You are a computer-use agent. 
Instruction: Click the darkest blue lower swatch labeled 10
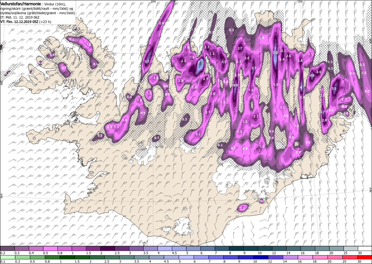point(260,258)
